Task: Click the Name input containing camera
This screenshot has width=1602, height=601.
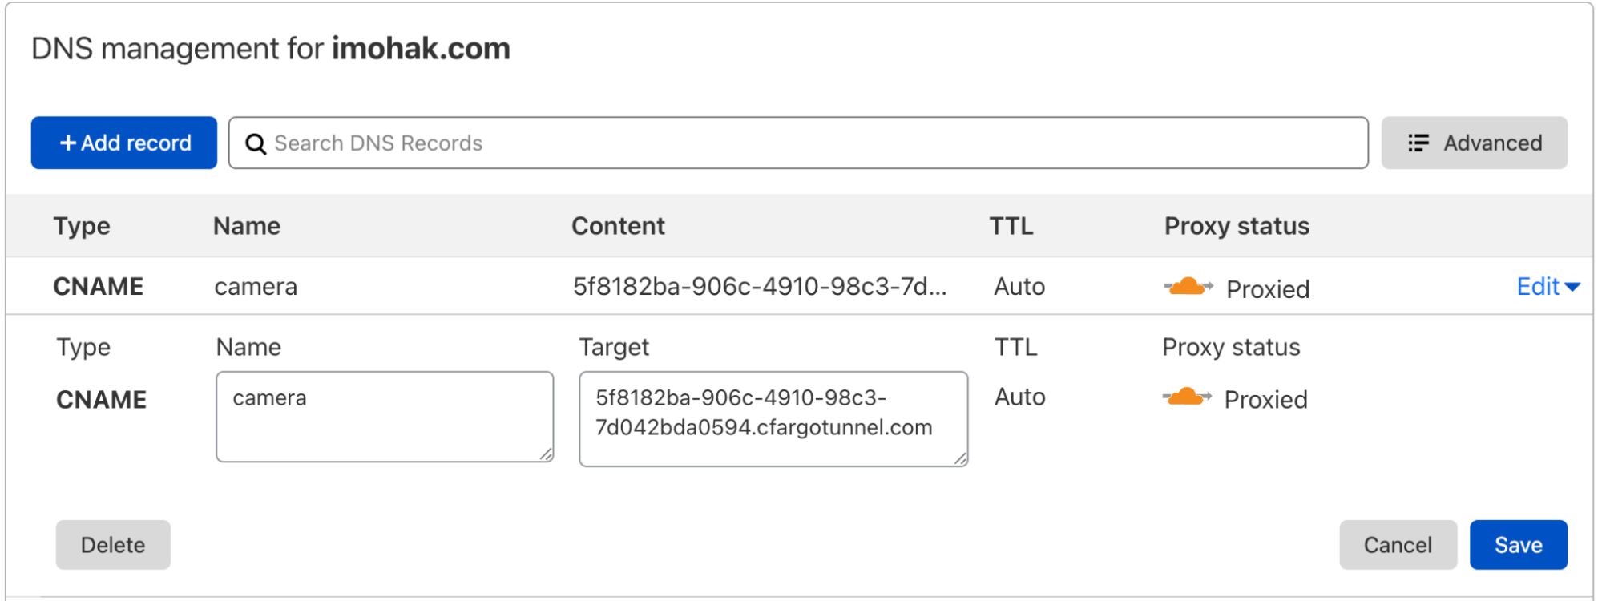Action: (x=384, y=417)
